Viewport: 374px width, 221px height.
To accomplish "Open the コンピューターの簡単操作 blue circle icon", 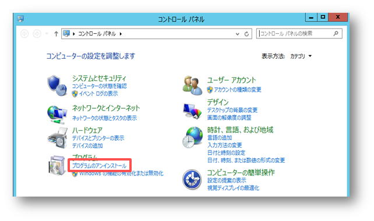I will (x=192, y=179).
